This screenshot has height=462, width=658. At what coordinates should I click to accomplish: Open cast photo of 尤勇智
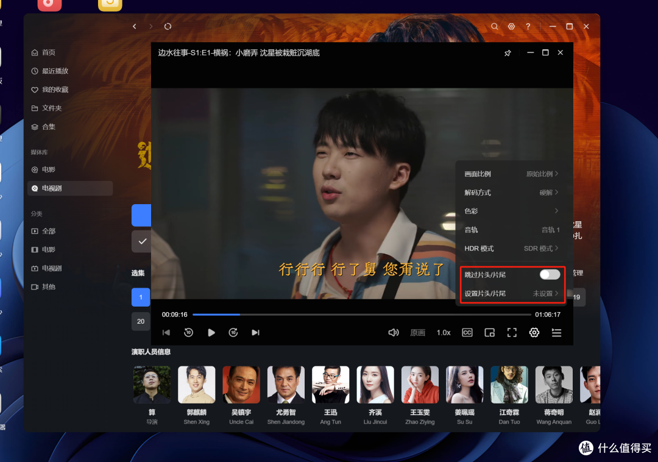286,385
